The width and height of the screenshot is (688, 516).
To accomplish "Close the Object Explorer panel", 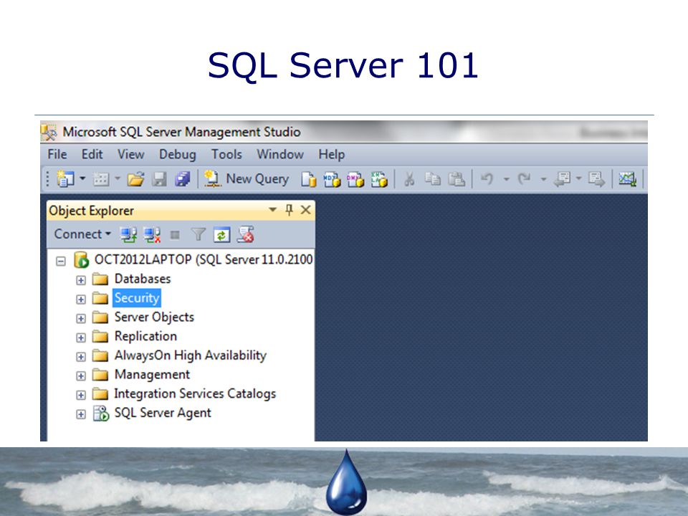I will click(x=306, y=210).
